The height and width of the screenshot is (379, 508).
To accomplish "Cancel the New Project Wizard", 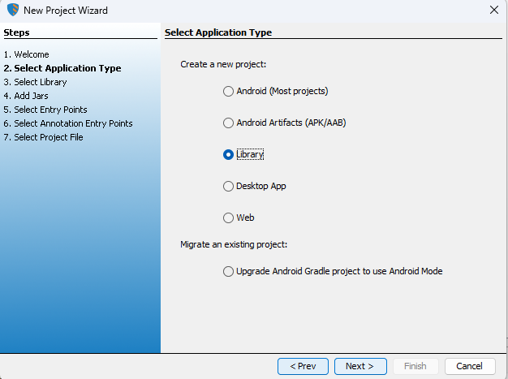I will point(470,366).
